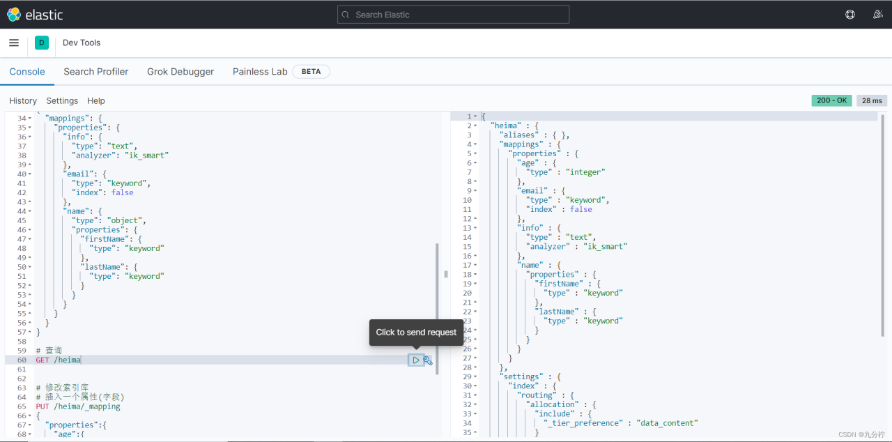Click the "# 修改索引库" comment line
Viewport: 892px width, 442px height.
click(62, 388)
